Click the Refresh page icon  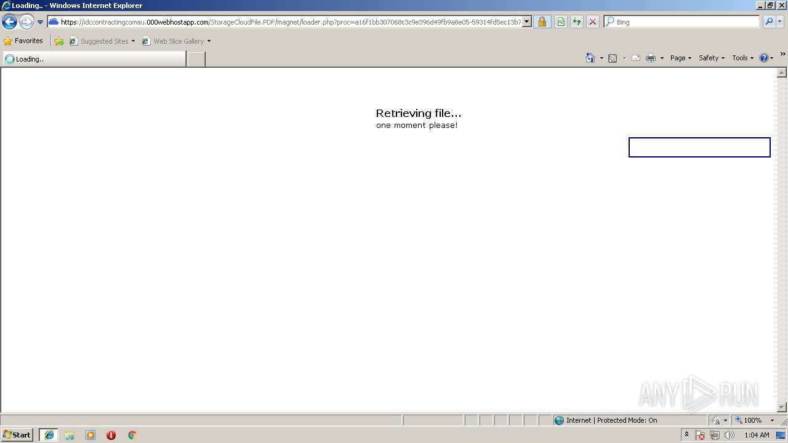pyautogui.click(x=577, y=22)
